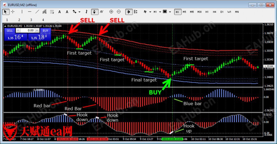277x144 pixels.
Task: Click the red date marker 2013.10.09 02:59
Action: 98,139
